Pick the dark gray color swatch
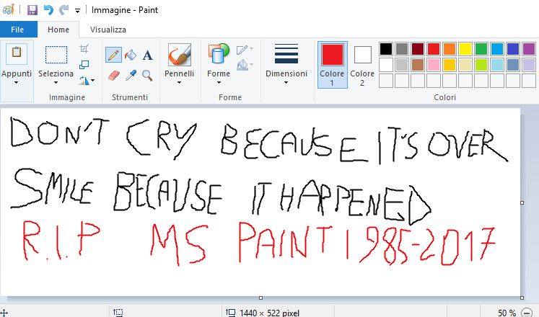The width and height of the screenshot is (539, 317). pos(401,49)
